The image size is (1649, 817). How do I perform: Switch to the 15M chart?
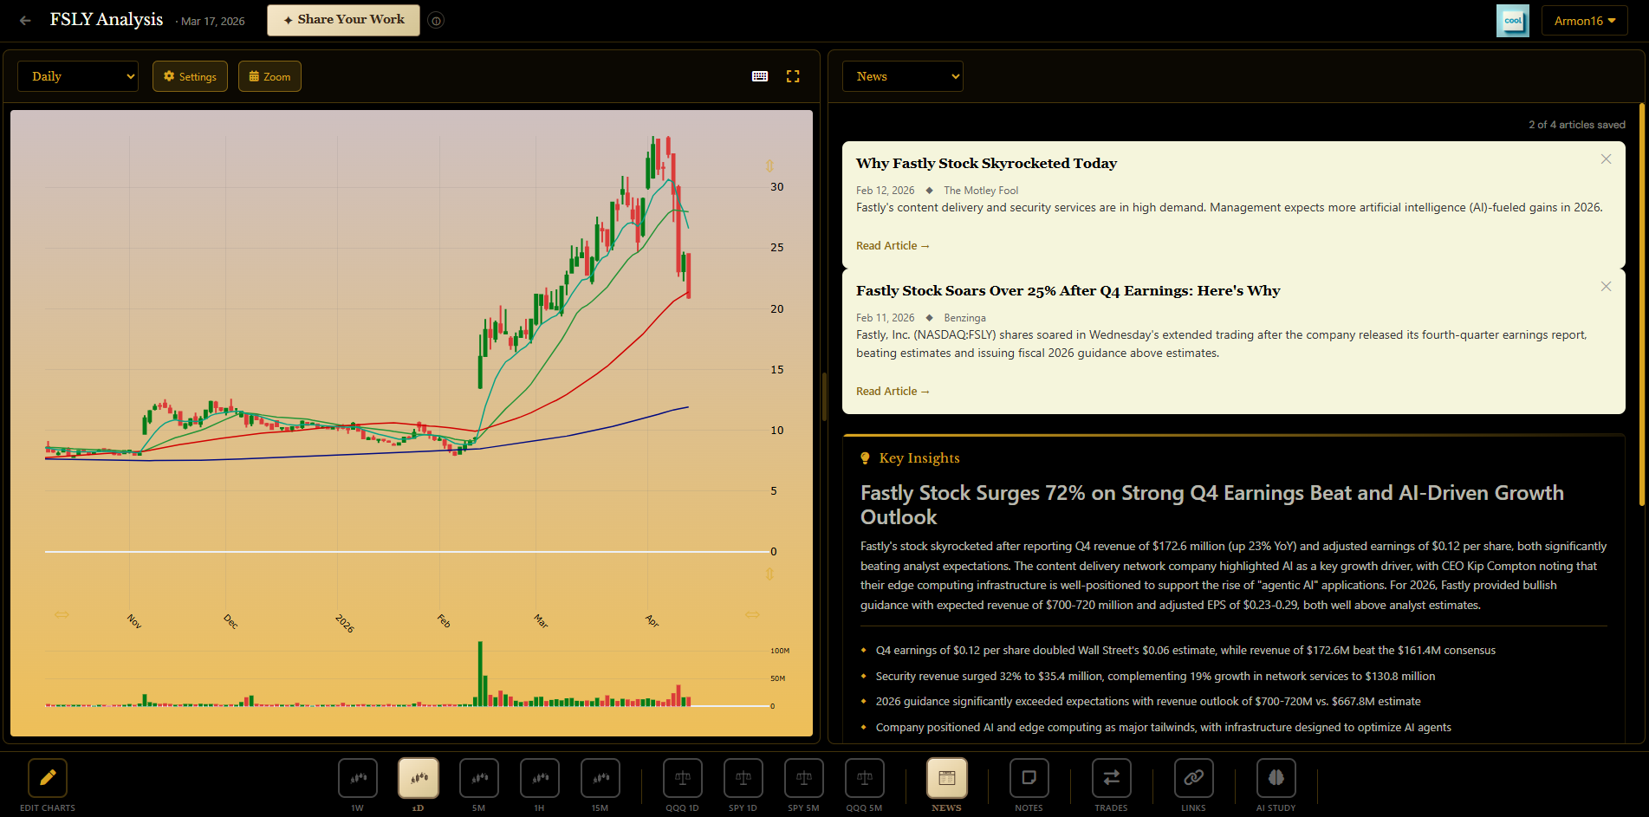[601, 778]
